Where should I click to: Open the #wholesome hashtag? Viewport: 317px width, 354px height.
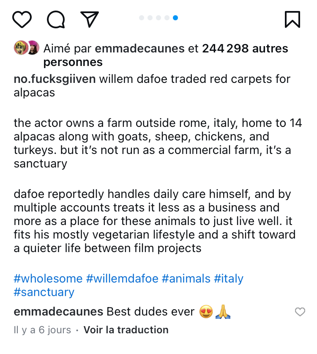[x=48, y=279]
